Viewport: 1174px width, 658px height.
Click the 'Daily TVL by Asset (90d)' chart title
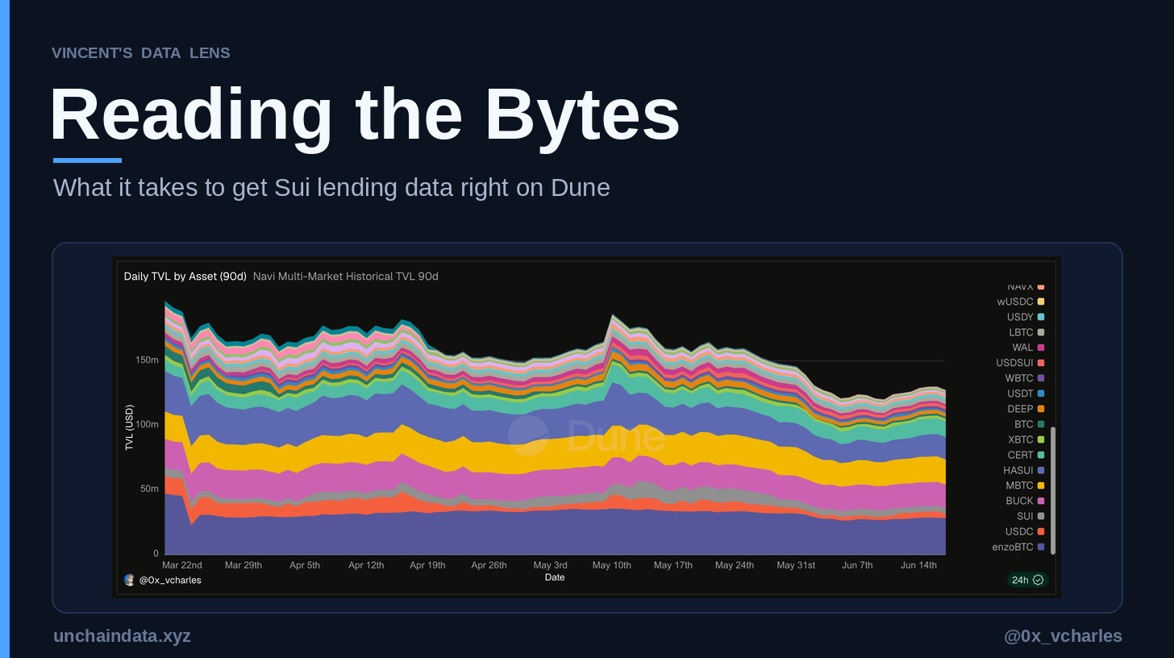point(185,276)
